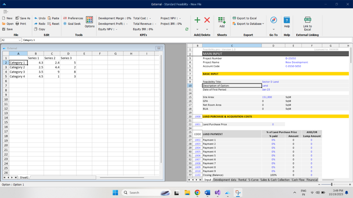Open the cell name box dropdown
This screenshot has width=353, height=198.
point(19,40)
